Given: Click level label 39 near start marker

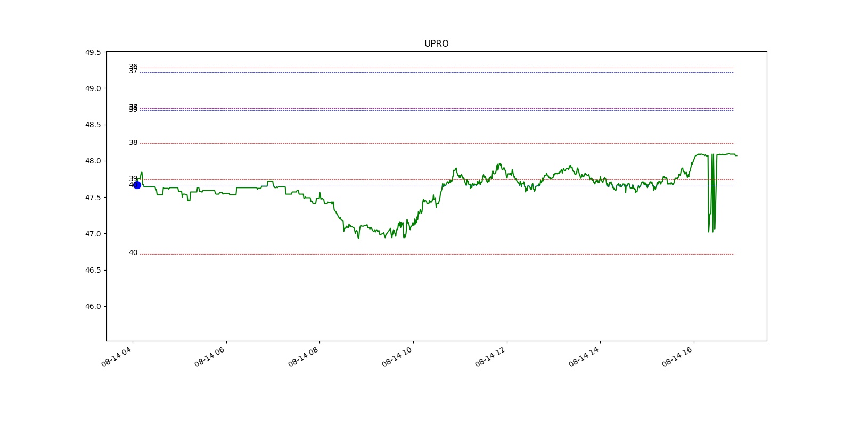Looking at the screenshot, I should point(133,178).
